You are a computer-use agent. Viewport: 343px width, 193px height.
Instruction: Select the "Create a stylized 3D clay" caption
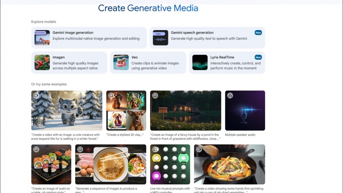click(125, 135)
